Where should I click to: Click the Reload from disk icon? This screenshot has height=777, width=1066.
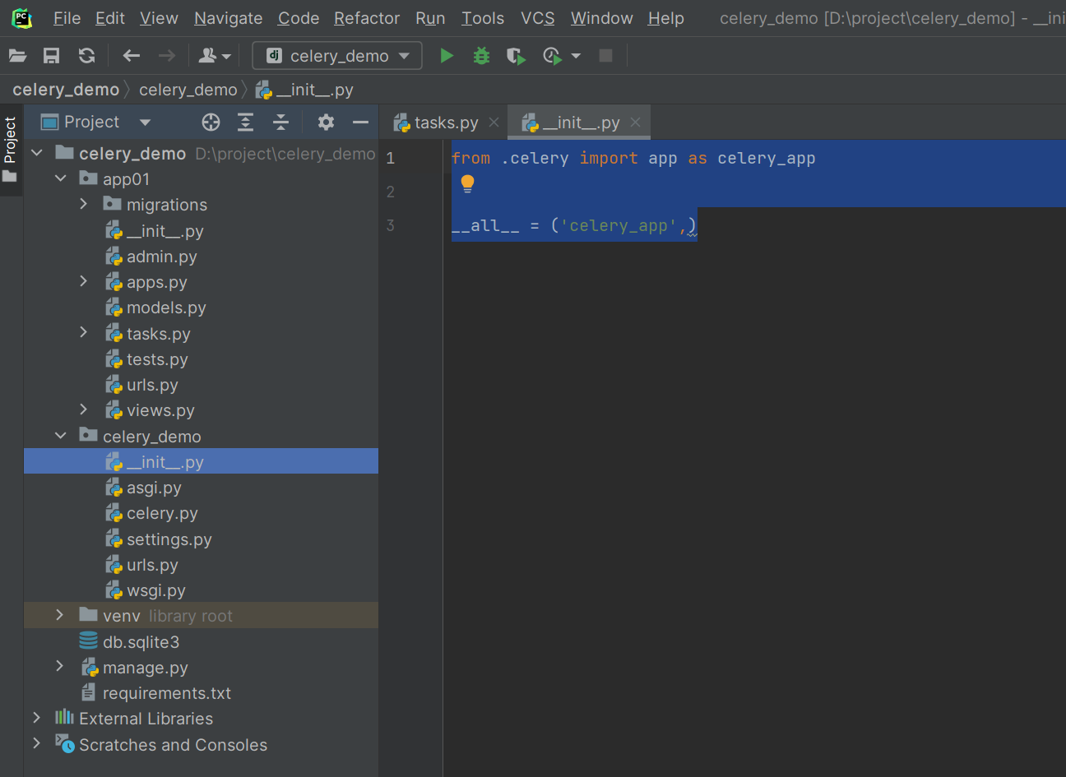[x=86, y=56]
